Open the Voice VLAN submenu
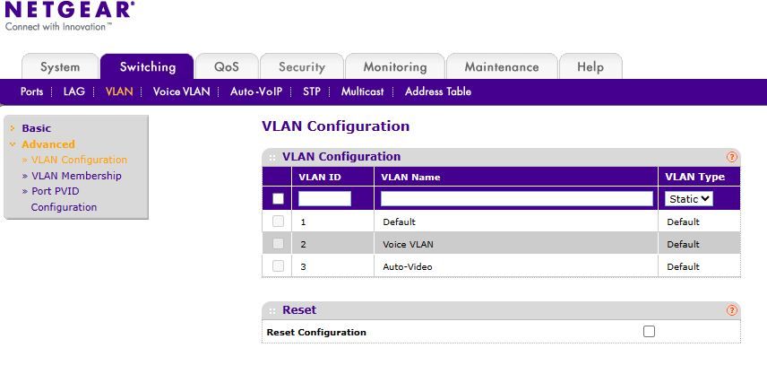The image size is (767, 365). point(181,91)
